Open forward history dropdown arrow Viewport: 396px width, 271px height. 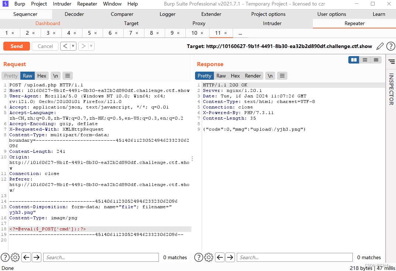click(x=91, y=46)
